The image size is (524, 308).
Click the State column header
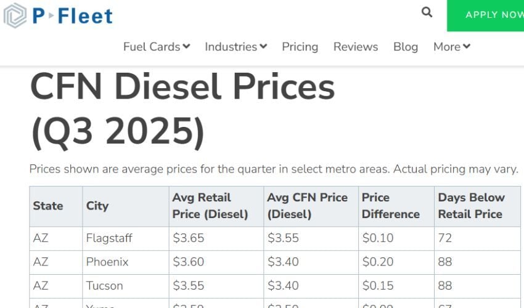click(x=48, y=206)
